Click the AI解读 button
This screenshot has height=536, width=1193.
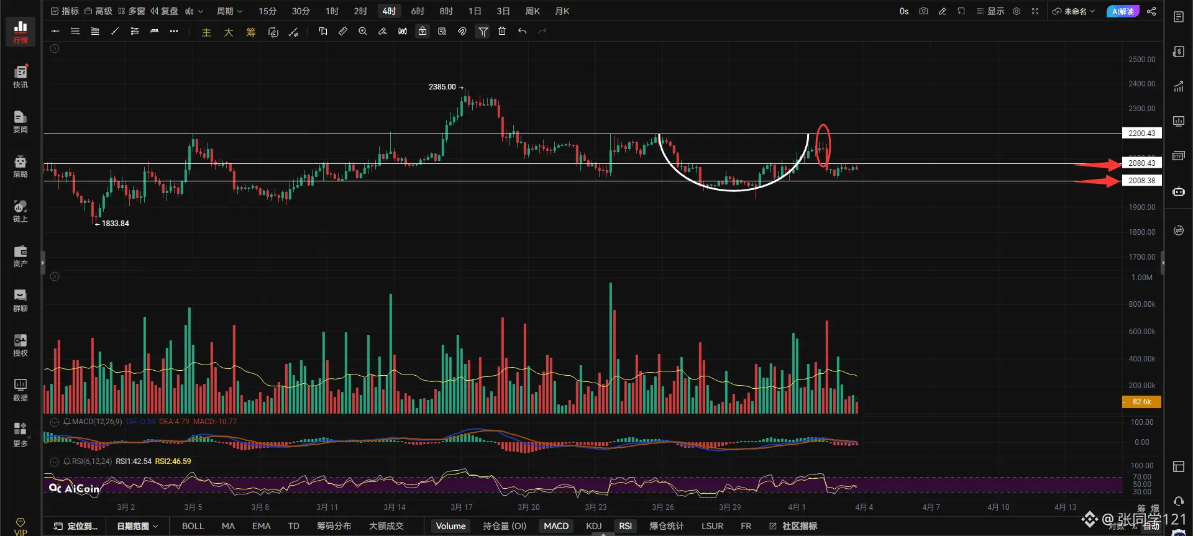[x=1123, y=11]
